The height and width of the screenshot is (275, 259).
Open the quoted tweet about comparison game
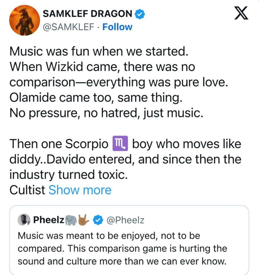(x=129, y=249)
